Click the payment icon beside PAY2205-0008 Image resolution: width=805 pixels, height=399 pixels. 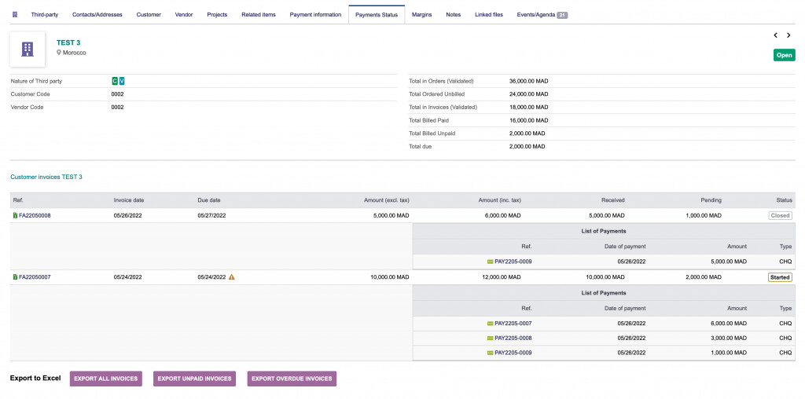[x=490, y=339]
